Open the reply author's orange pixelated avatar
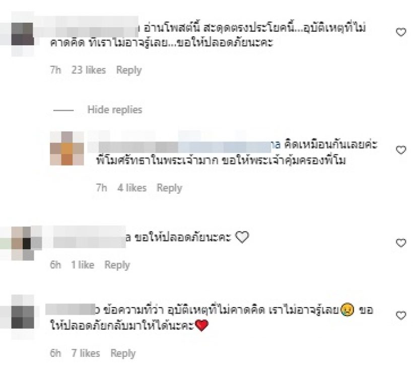 click(x=67, y=148)
